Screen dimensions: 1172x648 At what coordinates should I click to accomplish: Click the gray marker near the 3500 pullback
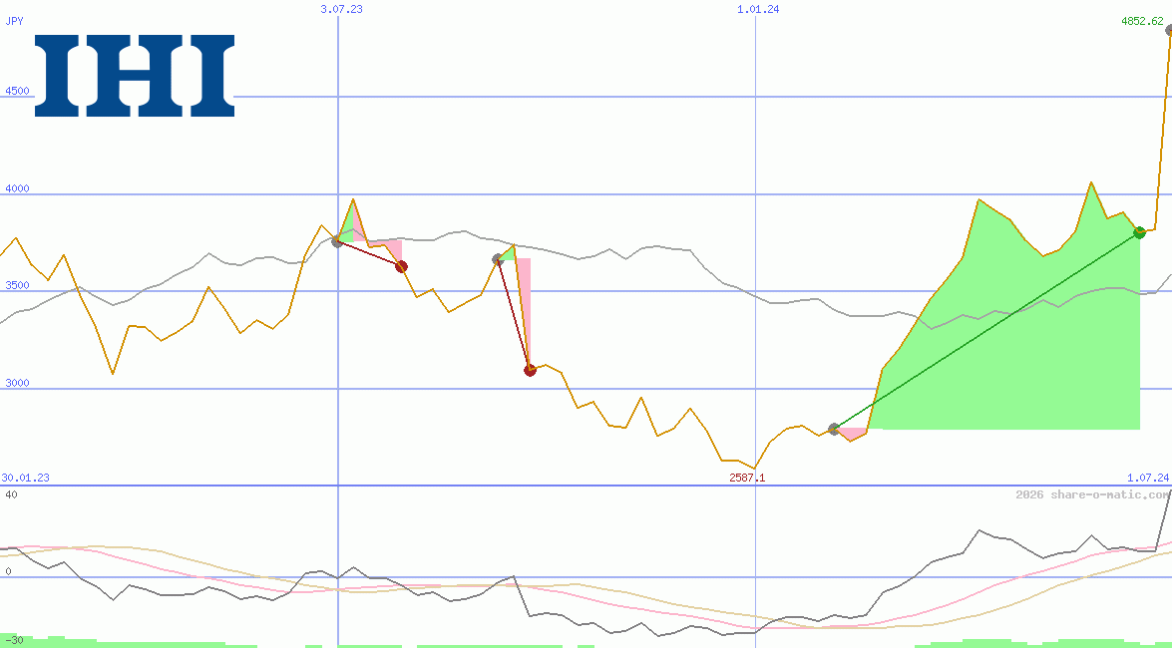pyautogui.click(x=496, y=259)
